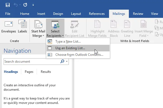
Task: Switch to Pages navigation tab
Action: click(29, 72)
